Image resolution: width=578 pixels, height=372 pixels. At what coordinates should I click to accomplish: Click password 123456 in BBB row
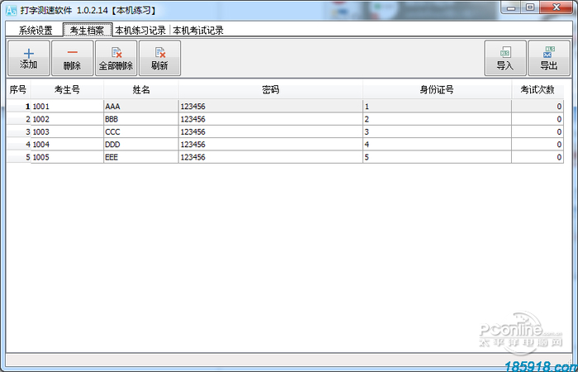coord(271,119)
